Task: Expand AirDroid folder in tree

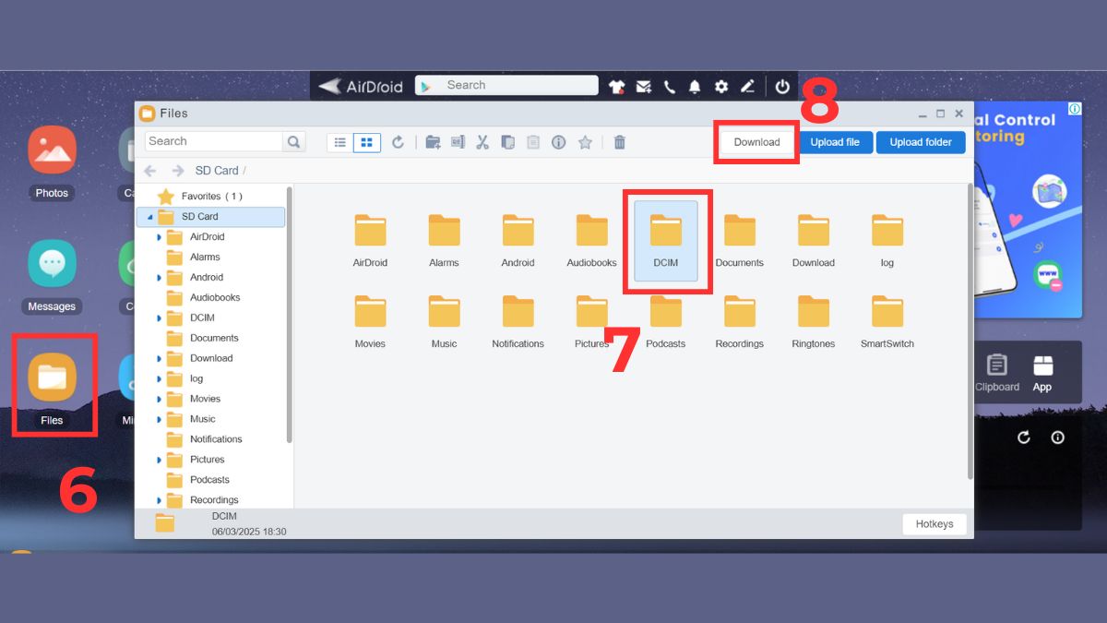Action: tap(159, 237)
